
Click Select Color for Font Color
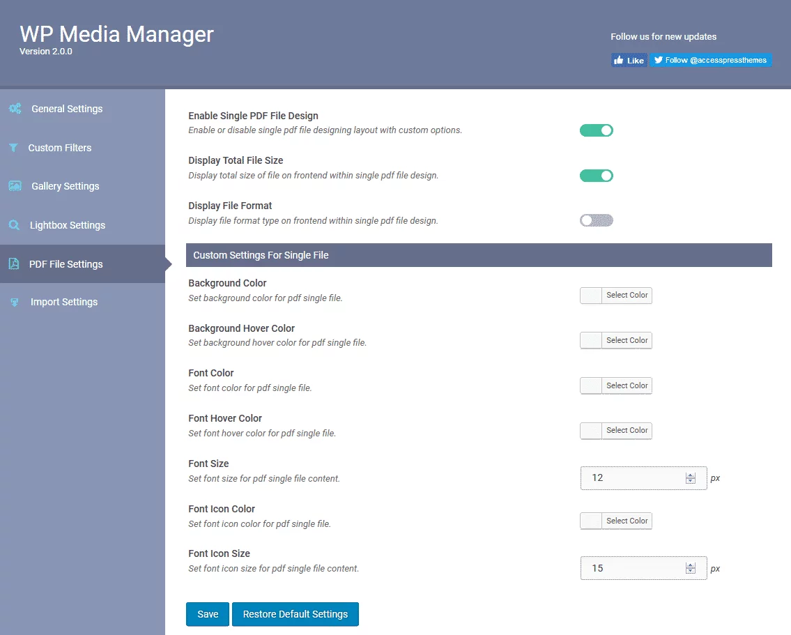627,385
